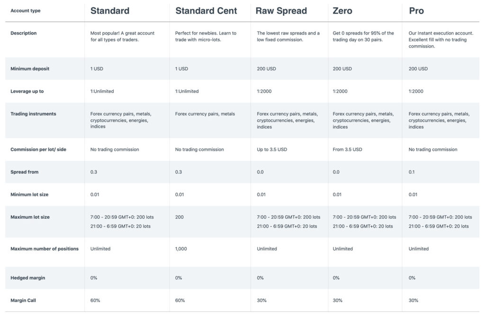
Task: Select the Pro spread value 0.1
Action: 412,172
